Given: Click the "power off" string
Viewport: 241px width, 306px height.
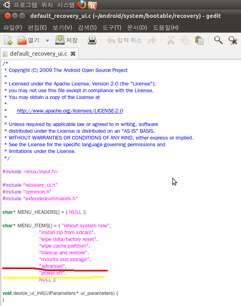Looking at the screenshot, I should point(52,273).
